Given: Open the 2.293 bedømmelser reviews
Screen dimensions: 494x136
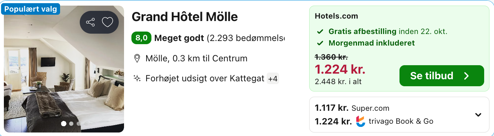Looking at the screenshot, I should tap(246, 38).
